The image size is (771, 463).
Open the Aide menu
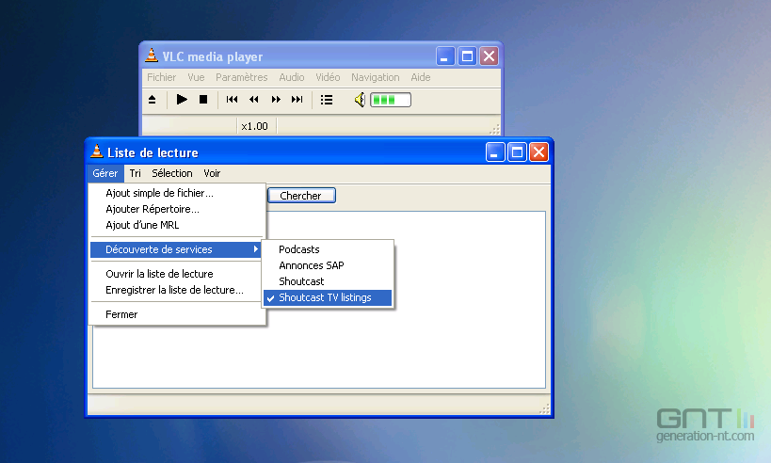point(421,77)
